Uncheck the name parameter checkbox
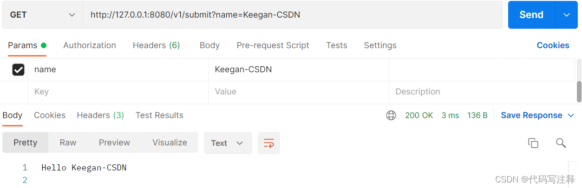This screenshot has width=582, height=188. coord(18,69)
